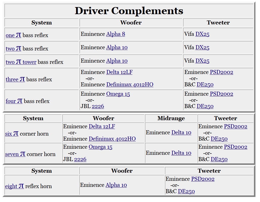260x202 pixels.
Task: Click the Alpha 8 woofer link
Action: pos(115,34)
